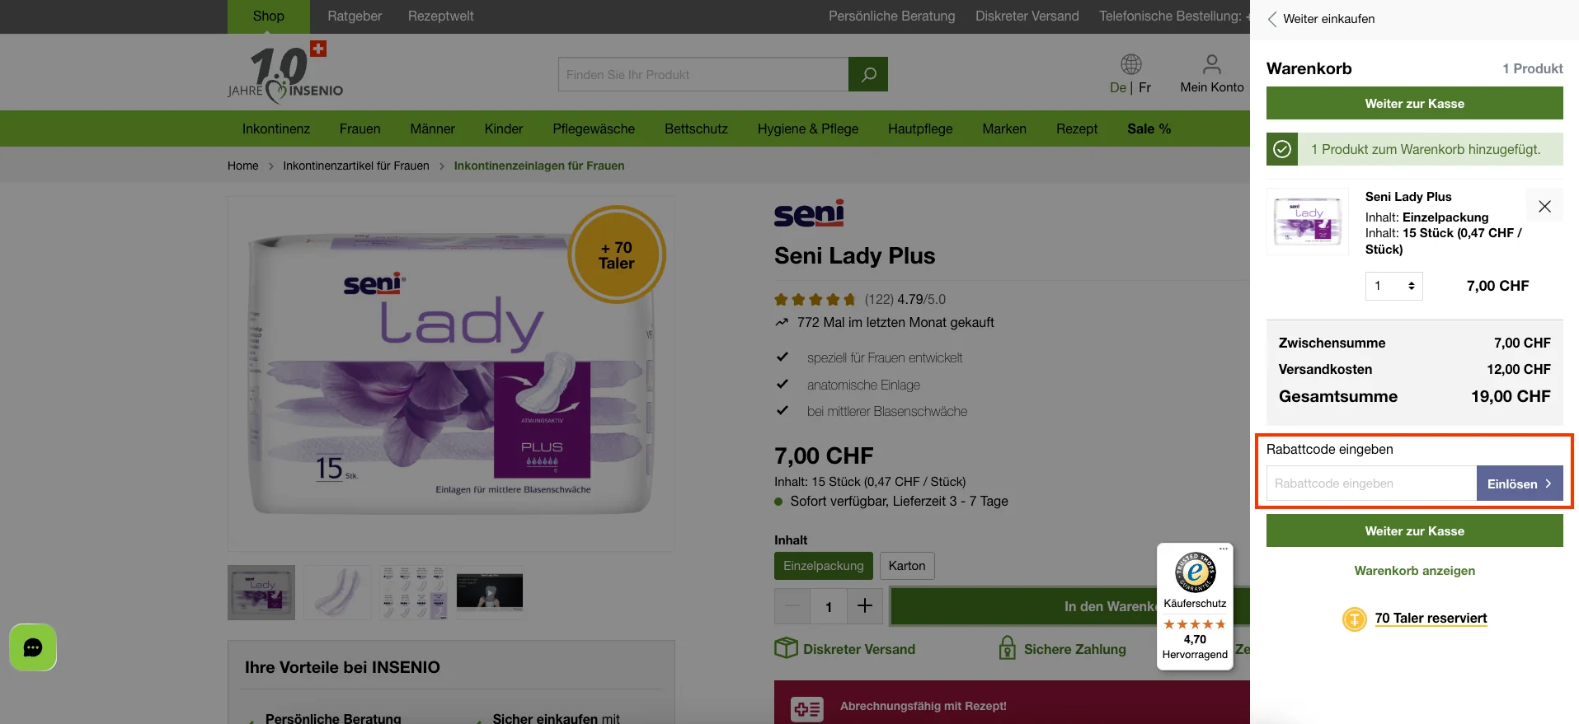Open Mein Konto account icon
Image resolution: width=1579 pixels, height=724 pixels.
click(x=1211, y=64)
